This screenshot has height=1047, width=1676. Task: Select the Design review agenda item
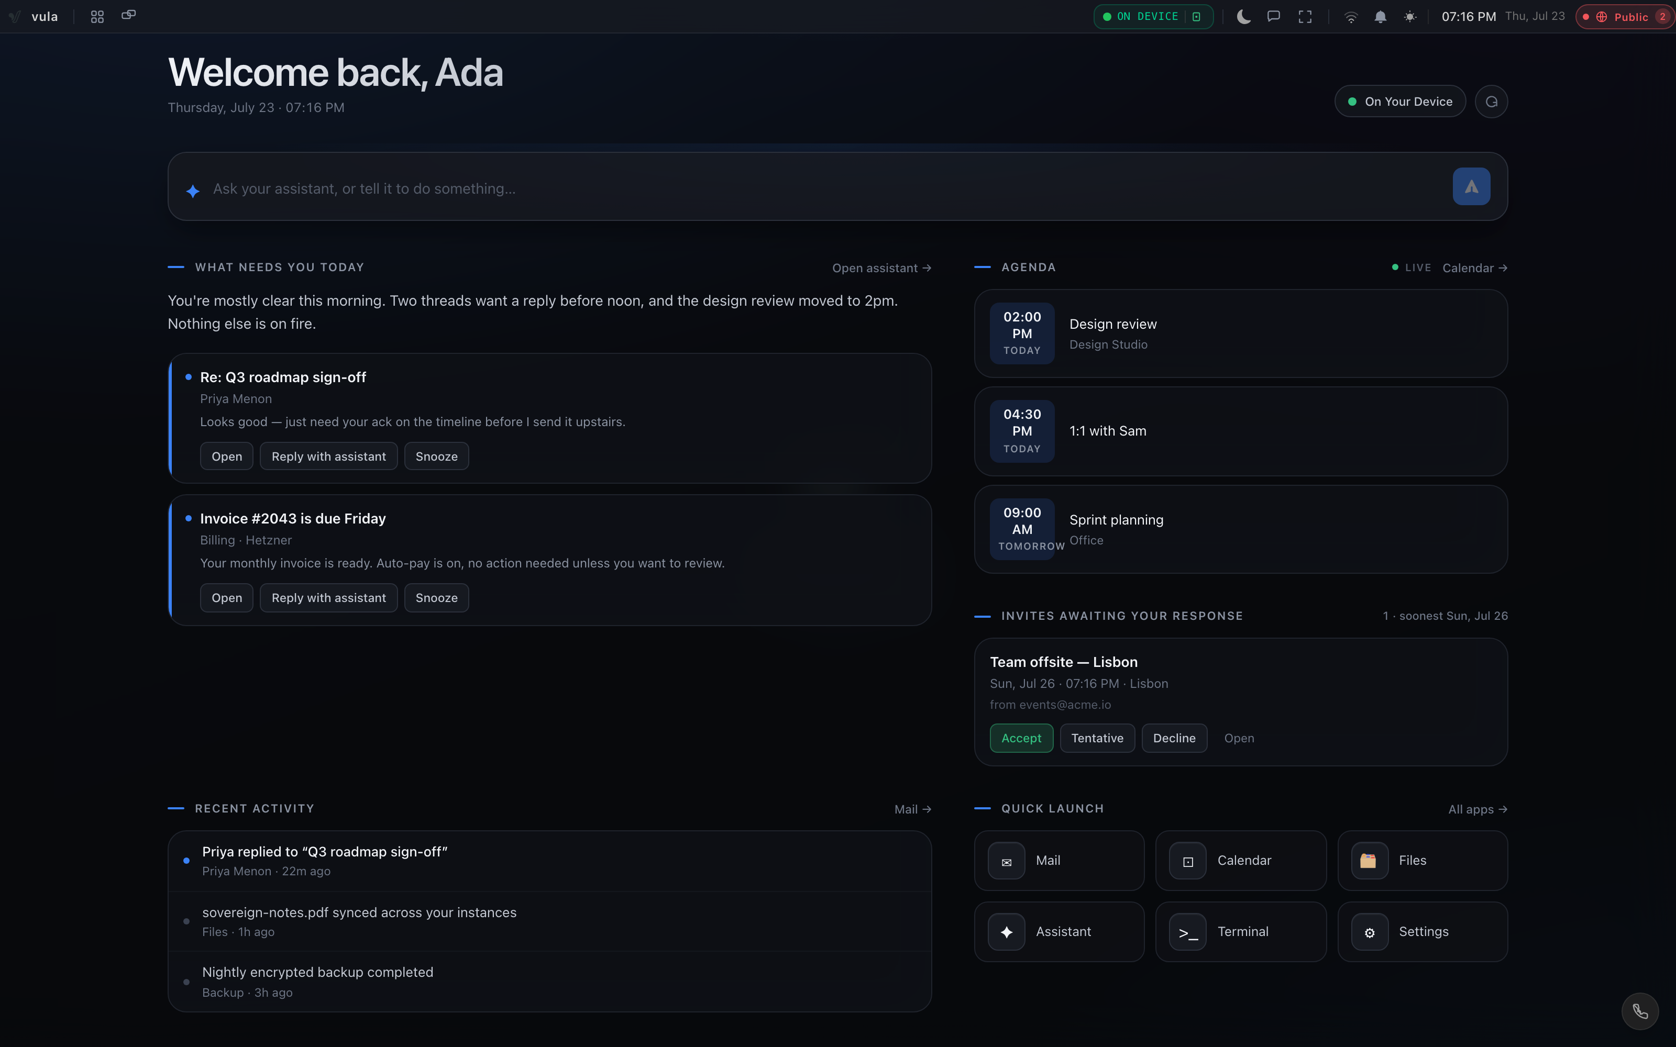click(x=1240, y=334)
